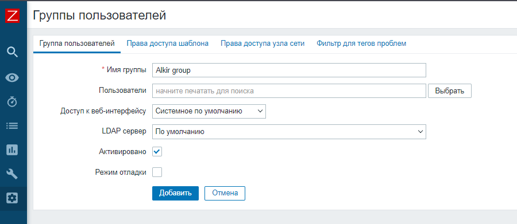The image size is (517, 224).
Task: Switch to Права доступа узла сети tab
Action: [x=263, y=44]
